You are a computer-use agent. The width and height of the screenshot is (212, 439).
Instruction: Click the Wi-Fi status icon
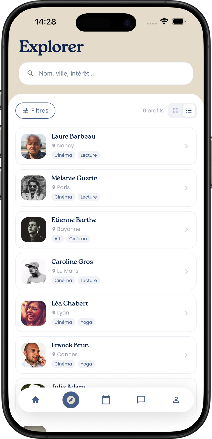[x=164, y=21]
